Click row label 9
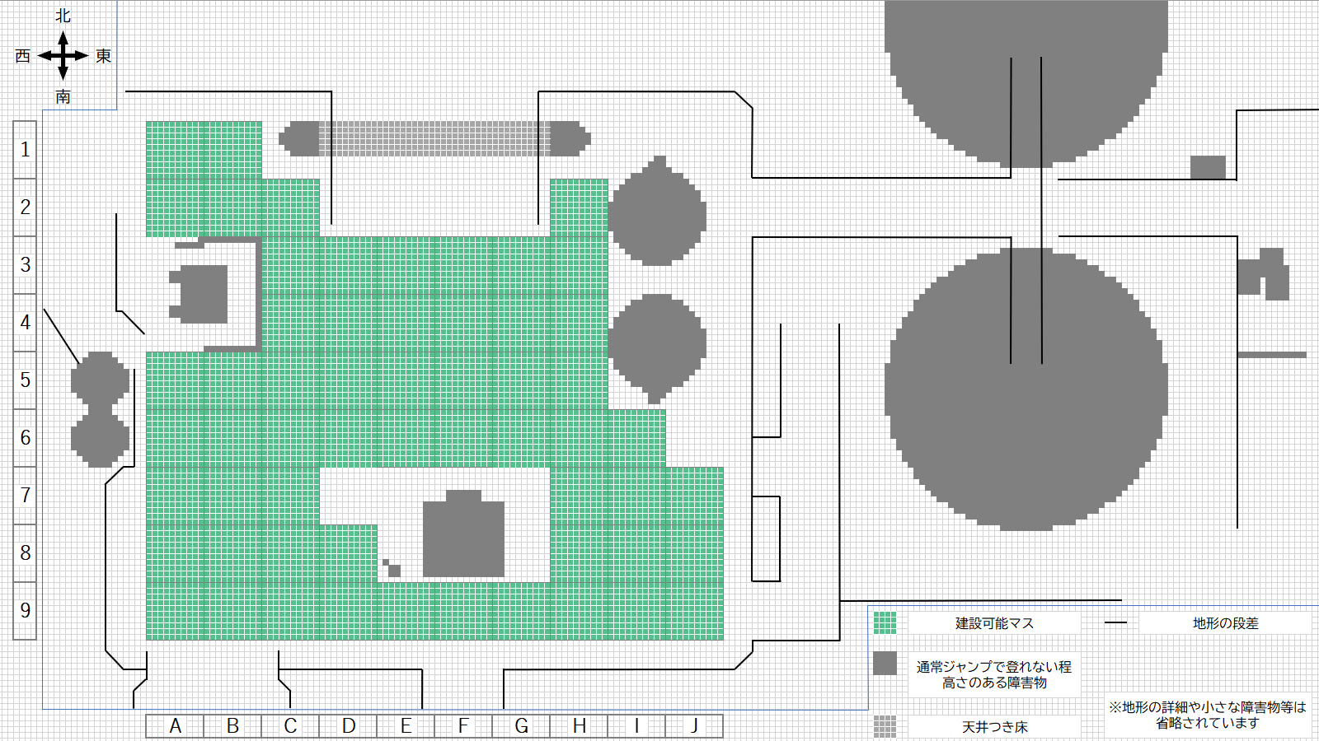This screenshot has width=1319, height=741. [25, 611]
